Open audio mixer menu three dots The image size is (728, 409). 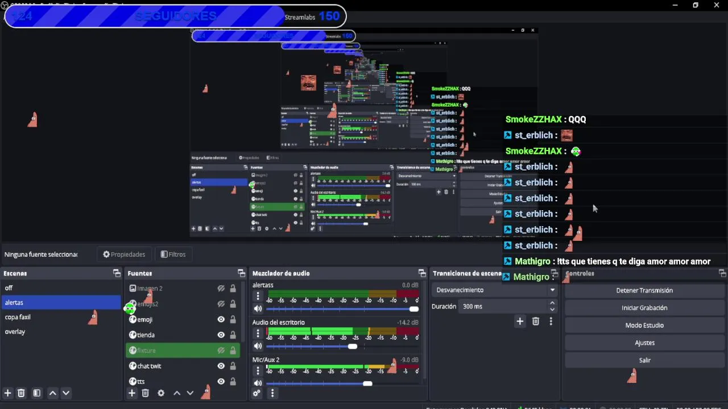pos(272,393)
